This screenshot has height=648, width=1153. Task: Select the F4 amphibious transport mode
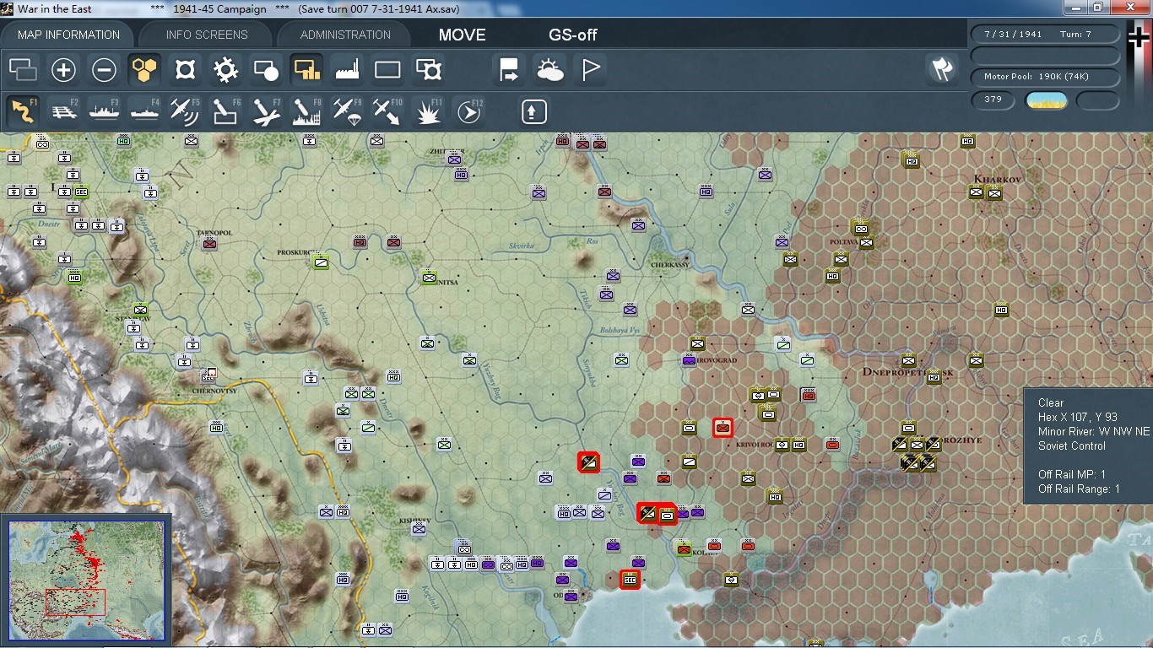(x=144, y=111)
